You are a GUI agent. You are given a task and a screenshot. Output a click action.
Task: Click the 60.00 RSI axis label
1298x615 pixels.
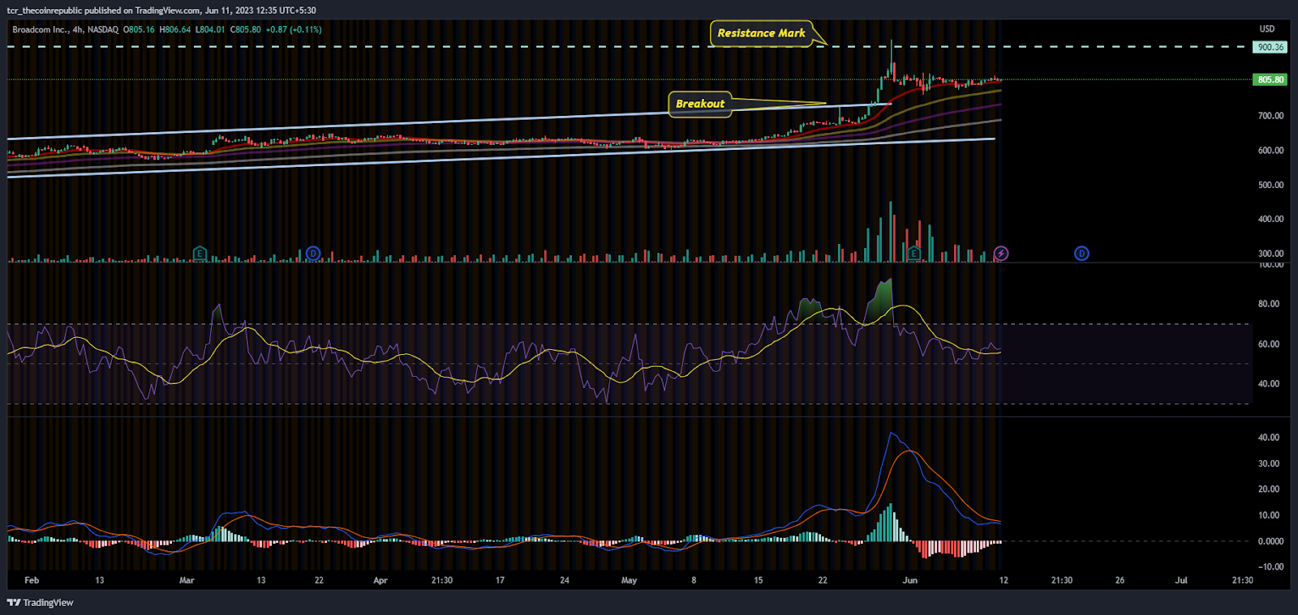[1269, 344]
